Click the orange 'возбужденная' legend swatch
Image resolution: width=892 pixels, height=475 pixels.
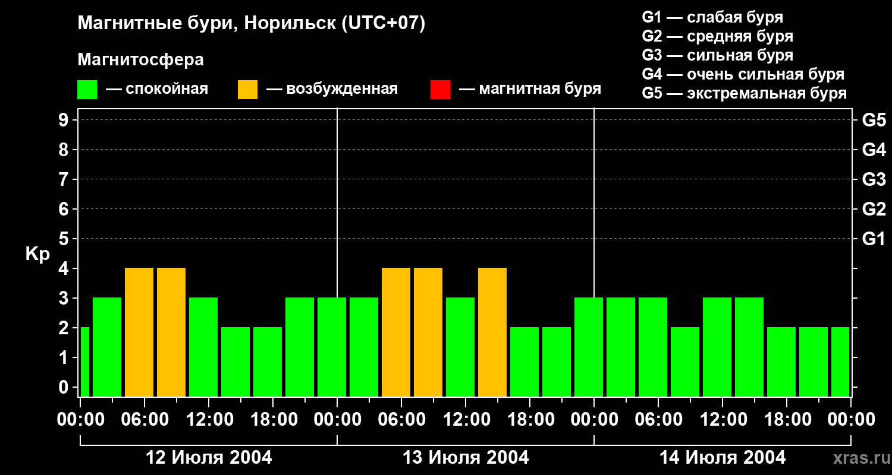(x=247, y=90)
